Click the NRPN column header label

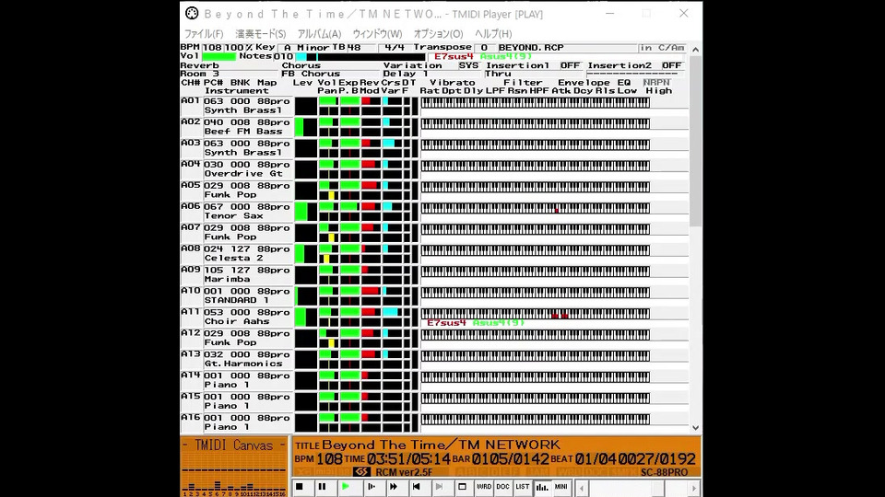pyautogui.click(x=655, y=82)
